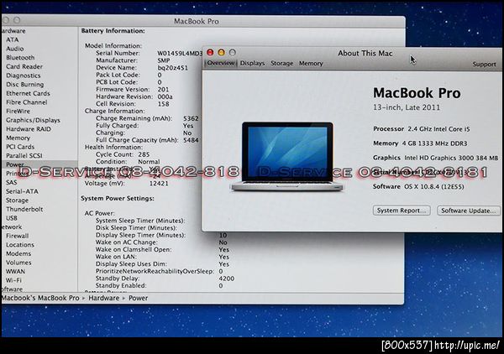Click the Cycle Count value 285
The image size is (504, 354).
(144, 154)
